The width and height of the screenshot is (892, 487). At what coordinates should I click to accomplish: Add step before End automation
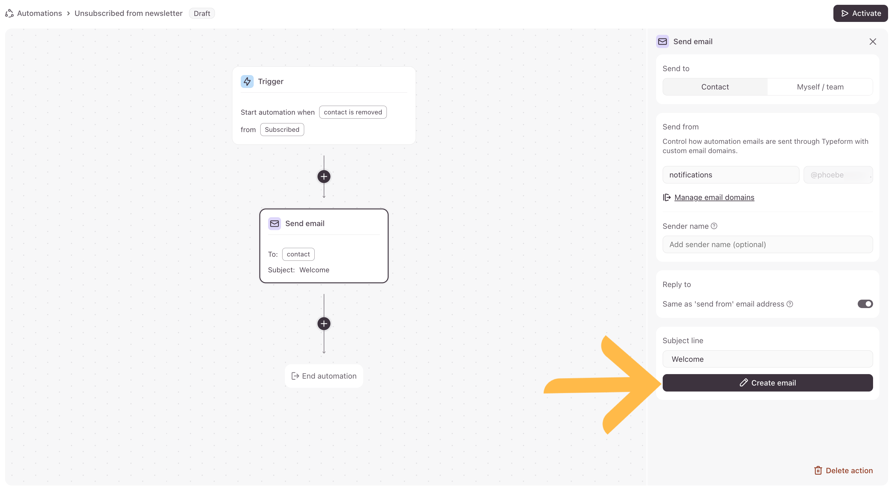[x=324, y=324]
